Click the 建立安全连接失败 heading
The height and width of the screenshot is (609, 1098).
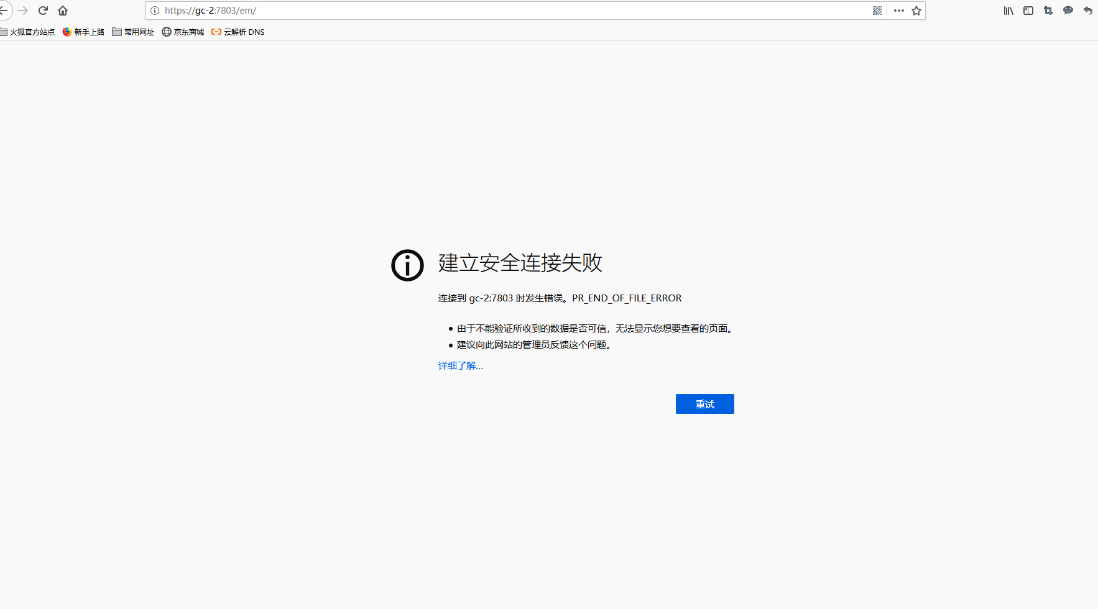[520, 262]
